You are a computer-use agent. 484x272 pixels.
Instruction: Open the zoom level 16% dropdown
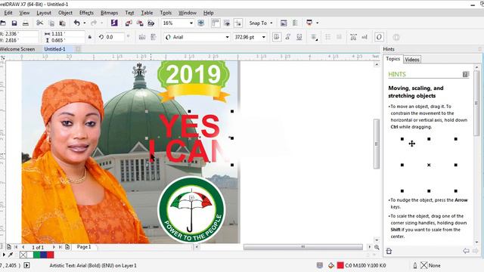[191, 23]
